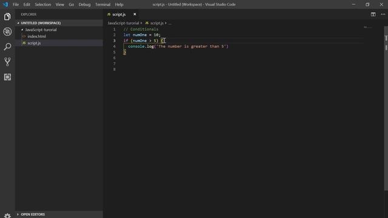
Task: Open the Debug view icon in activity bar
Action: coord(7,31)
